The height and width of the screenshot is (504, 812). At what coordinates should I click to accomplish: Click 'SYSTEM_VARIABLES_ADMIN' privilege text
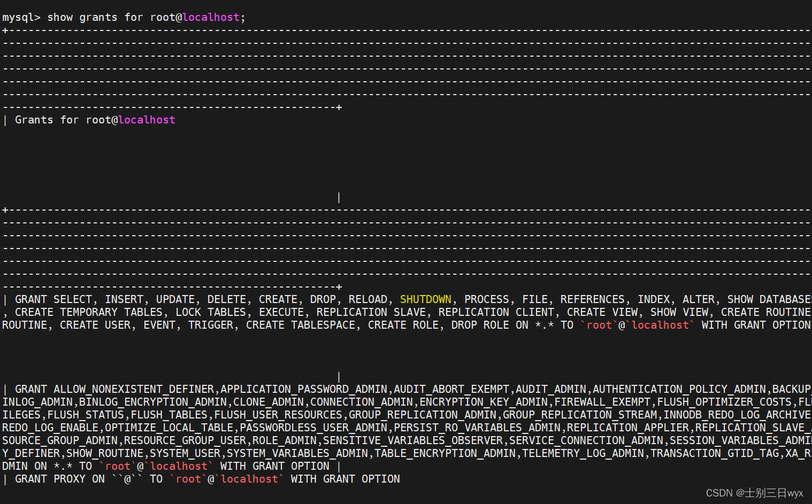[297, 454]
